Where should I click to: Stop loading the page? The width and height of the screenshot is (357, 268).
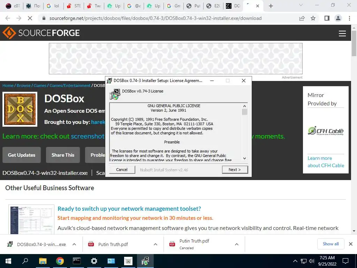[x=30, y=18]
